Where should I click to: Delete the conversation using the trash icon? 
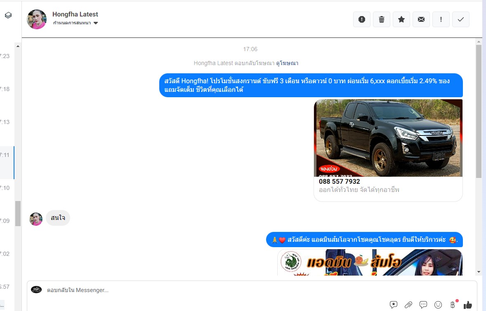pos(382,19)
